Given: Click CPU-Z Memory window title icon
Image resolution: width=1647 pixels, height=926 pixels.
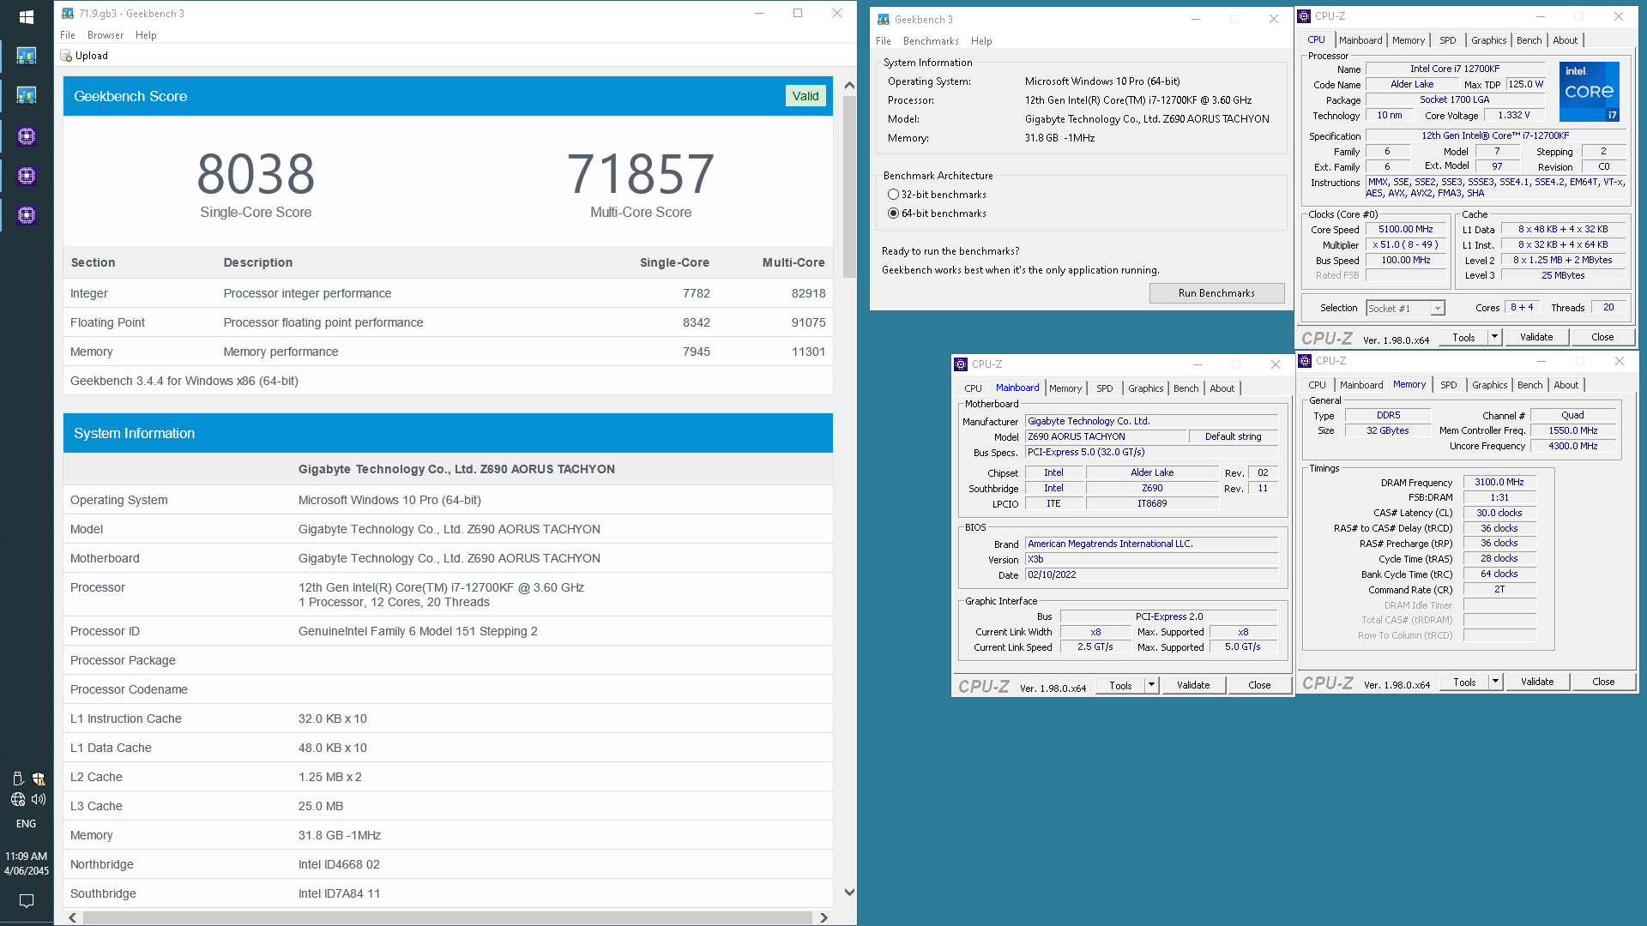Looking at the screenshot, I should [x=1305, y=361].
